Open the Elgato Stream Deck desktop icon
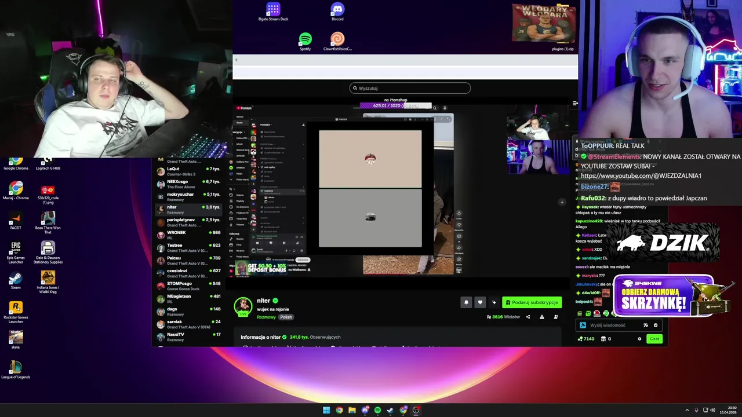742x417 pixels. 273,12
